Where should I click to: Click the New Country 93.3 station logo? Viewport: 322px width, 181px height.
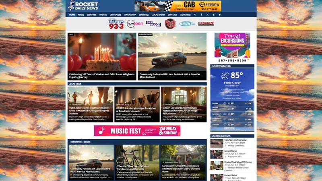[116, 24]
